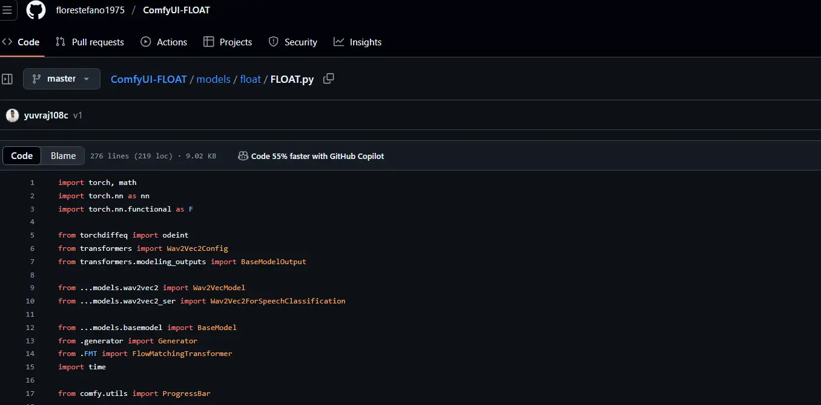
Task: Click 'import torch.nn.functional as F' line
Action: coord(125,209)
